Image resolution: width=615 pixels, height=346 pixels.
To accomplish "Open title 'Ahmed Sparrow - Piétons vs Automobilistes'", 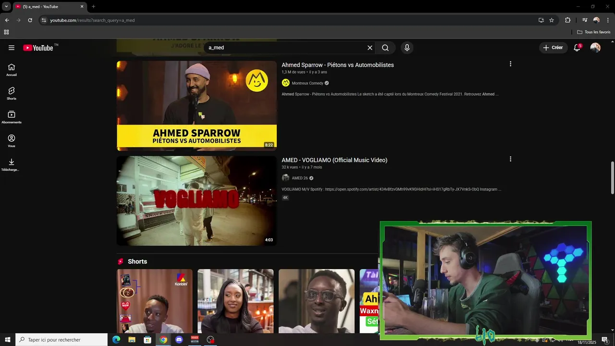I will 337,65.
